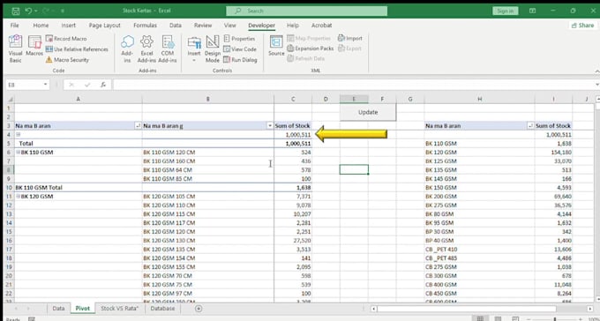Start Record Macro
The width and height of the screenshot is (600, 321).
66,39
